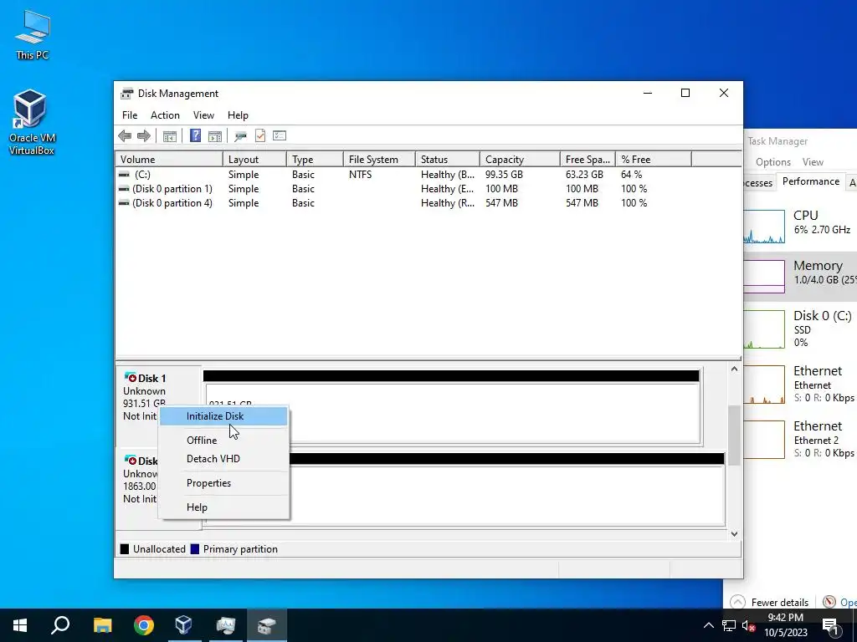This screenshot has width=857, height=642.
Task: Click the muted volume tray icon
Action: 749,625
